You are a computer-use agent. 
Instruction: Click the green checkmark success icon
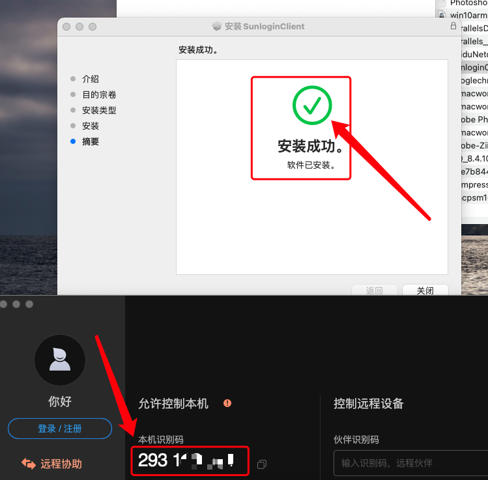[x=312, y=106]
